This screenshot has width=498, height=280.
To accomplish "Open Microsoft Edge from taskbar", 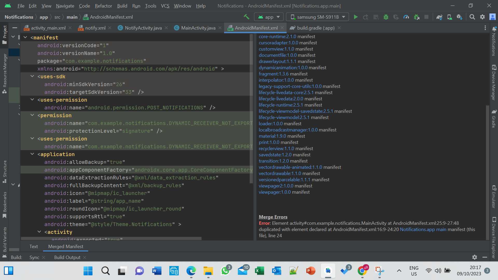I will pos(191,271).
